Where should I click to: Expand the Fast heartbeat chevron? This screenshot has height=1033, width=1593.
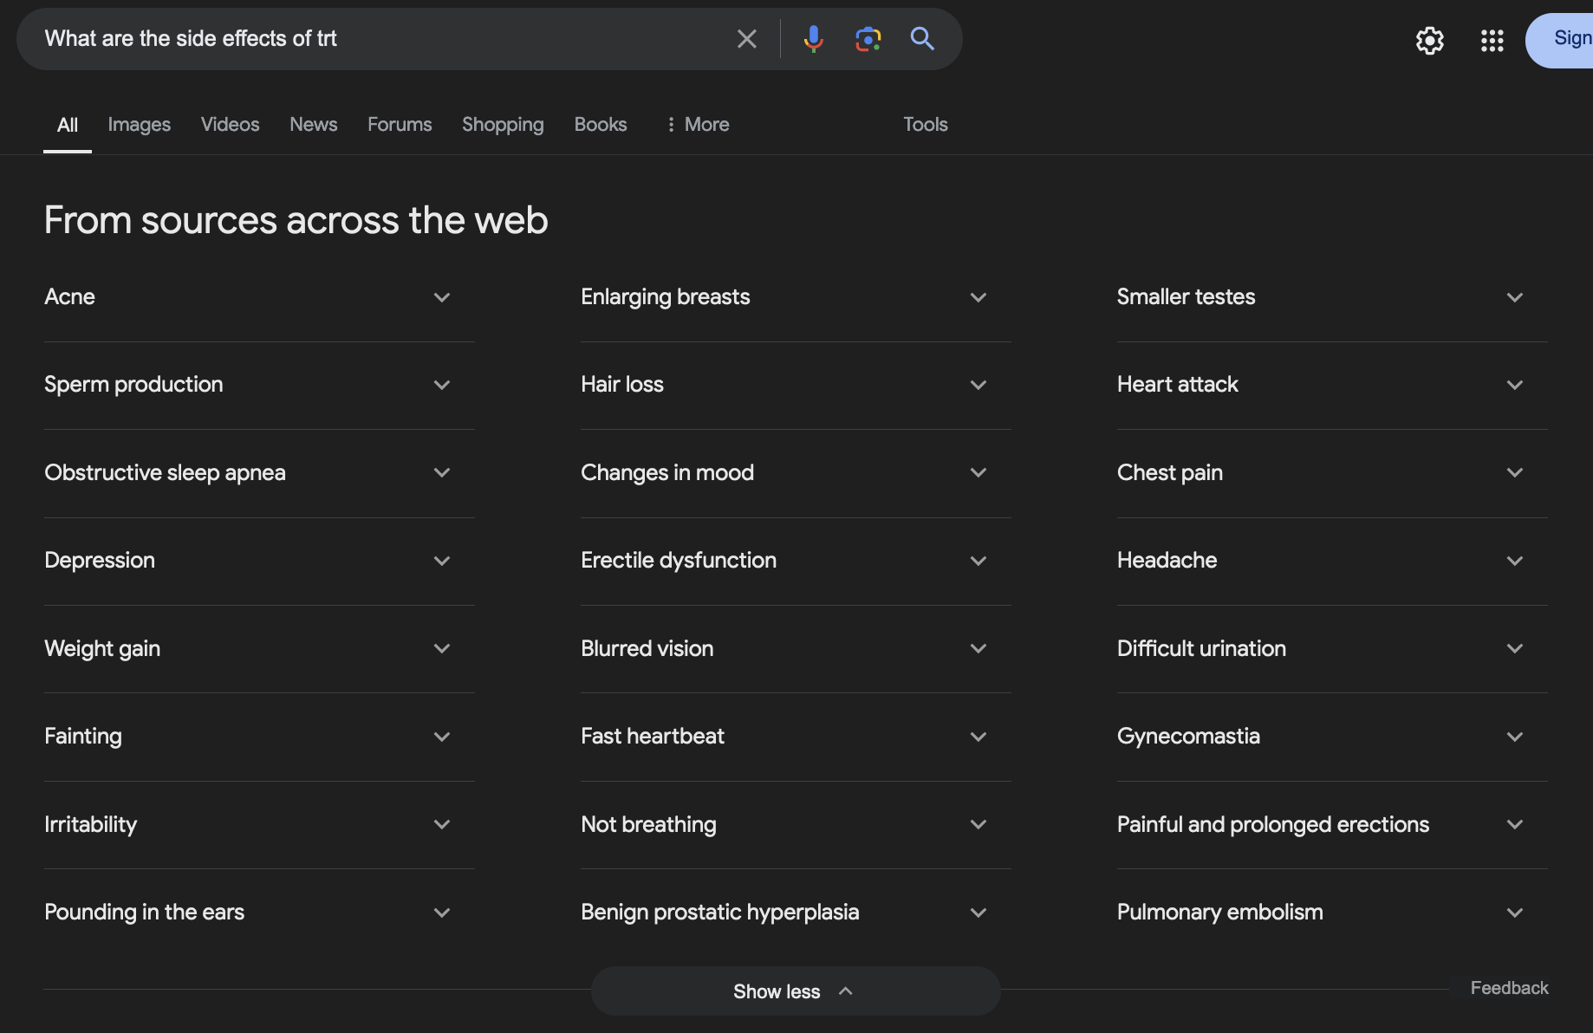click(979, 737)
